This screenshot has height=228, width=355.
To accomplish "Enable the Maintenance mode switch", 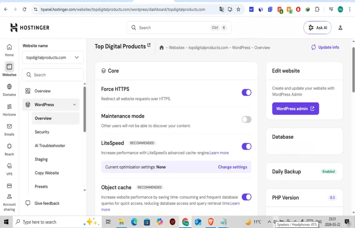I will pyautogui.click(x=246, y=119).
